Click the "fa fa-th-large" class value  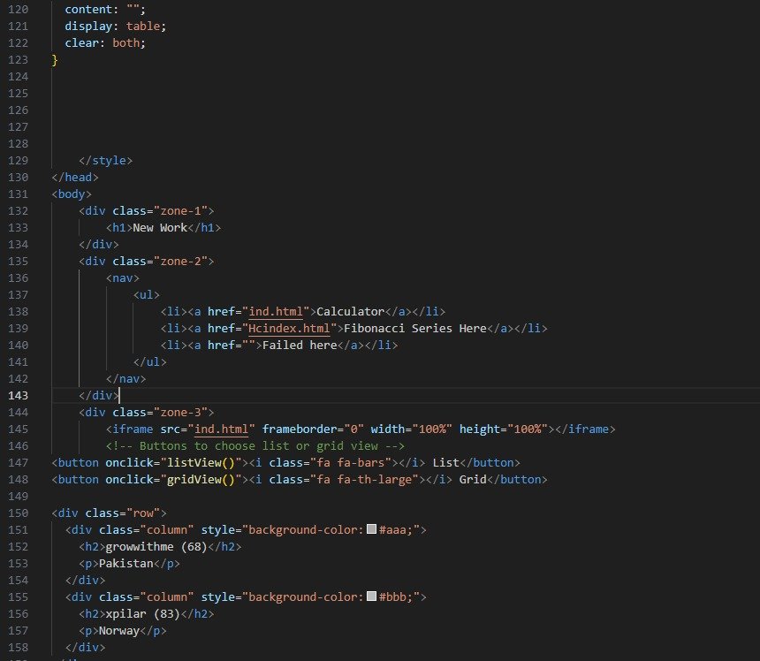tap(364, 480)
